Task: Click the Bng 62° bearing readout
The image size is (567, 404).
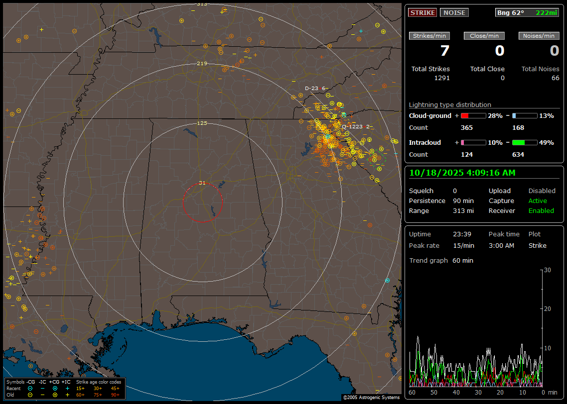Action: (x=511, y=12)
